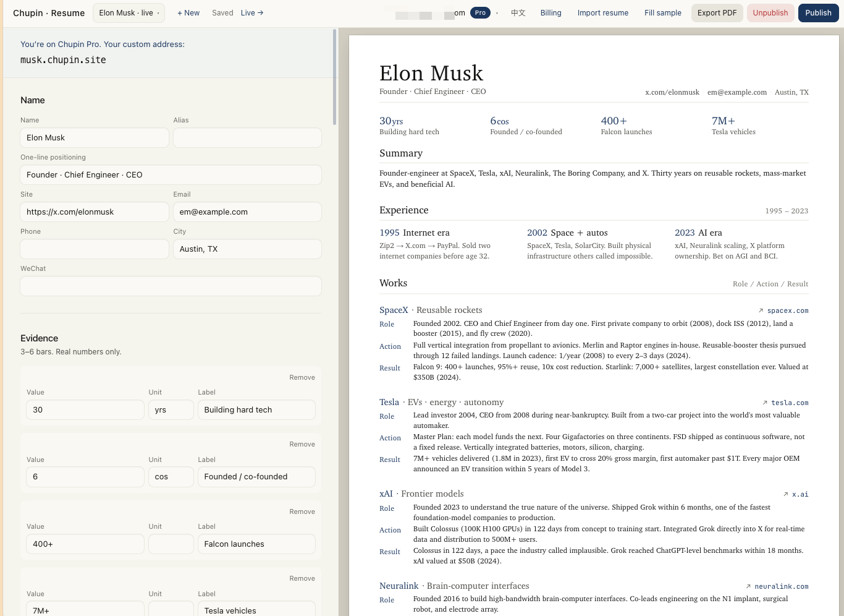Click 'x.com/elonmusk' in the resume header
Screen dimensions: 844x616
tap(672, 92)
